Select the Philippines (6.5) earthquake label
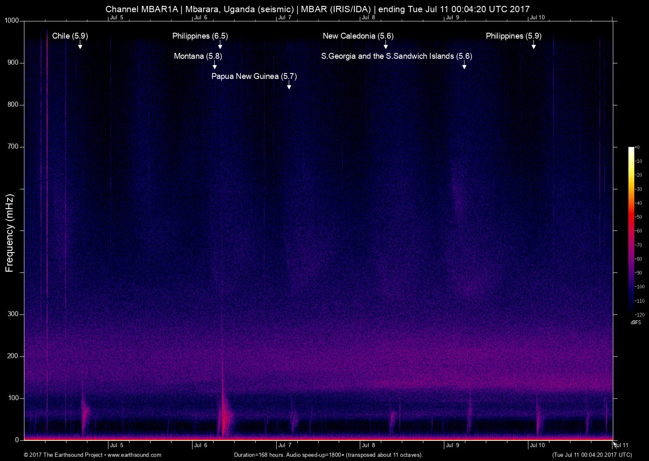Image resolution: width=649 pixels, height=461 pixels. point(200,36)
